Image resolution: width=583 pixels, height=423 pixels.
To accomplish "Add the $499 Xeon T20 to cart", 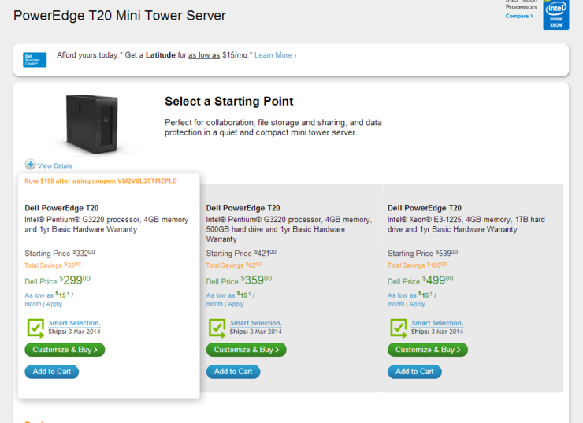I will point(414,372).
